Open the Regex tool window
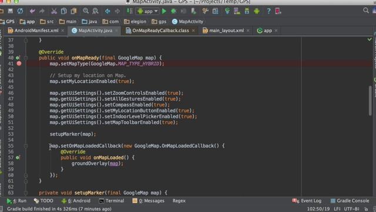This screenshot has height=212, width=376. click(179, 201)
